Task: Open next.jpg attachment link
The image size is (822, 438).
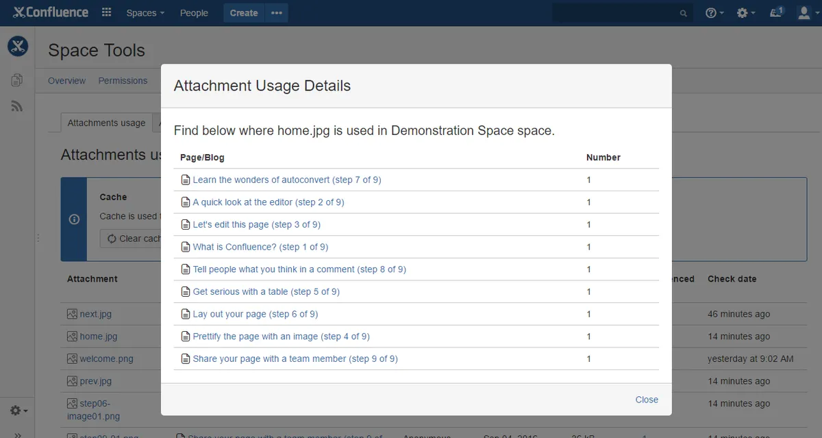Action: pyautogui.click(x=95, y=314)
